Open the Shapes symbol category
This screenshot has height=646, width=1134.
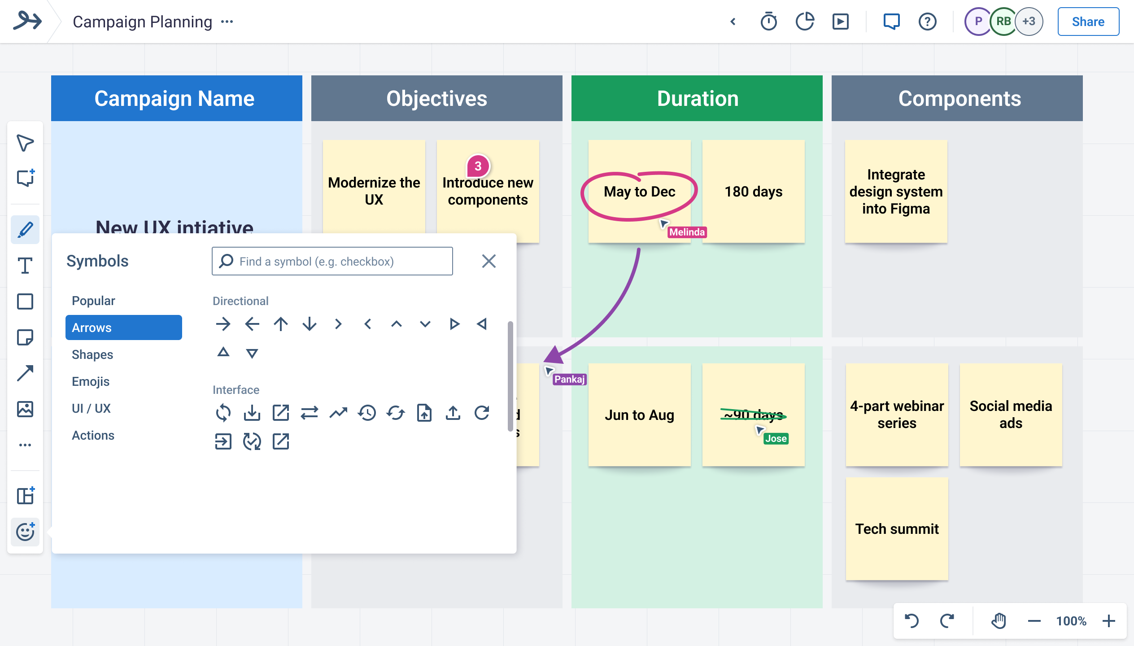click(92, 354)
